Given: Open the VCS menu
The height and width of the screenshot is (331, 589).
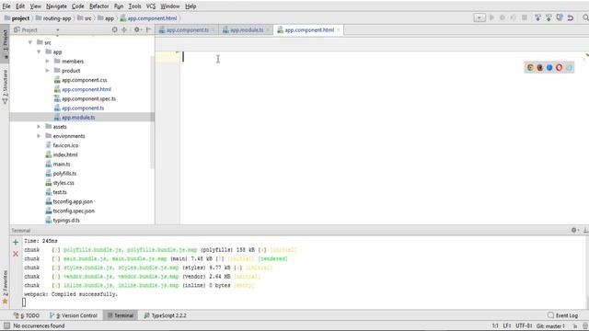Looking at the screenshot, I should tap(151, 6).
